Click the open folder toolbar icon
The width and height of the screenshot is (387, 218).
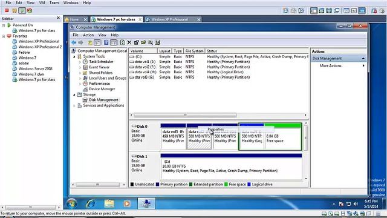(x=143, y=42)
